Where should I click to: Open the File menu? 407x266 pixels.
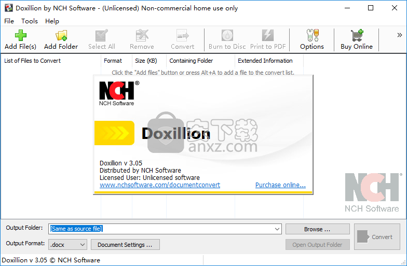(x=9, y=21)
